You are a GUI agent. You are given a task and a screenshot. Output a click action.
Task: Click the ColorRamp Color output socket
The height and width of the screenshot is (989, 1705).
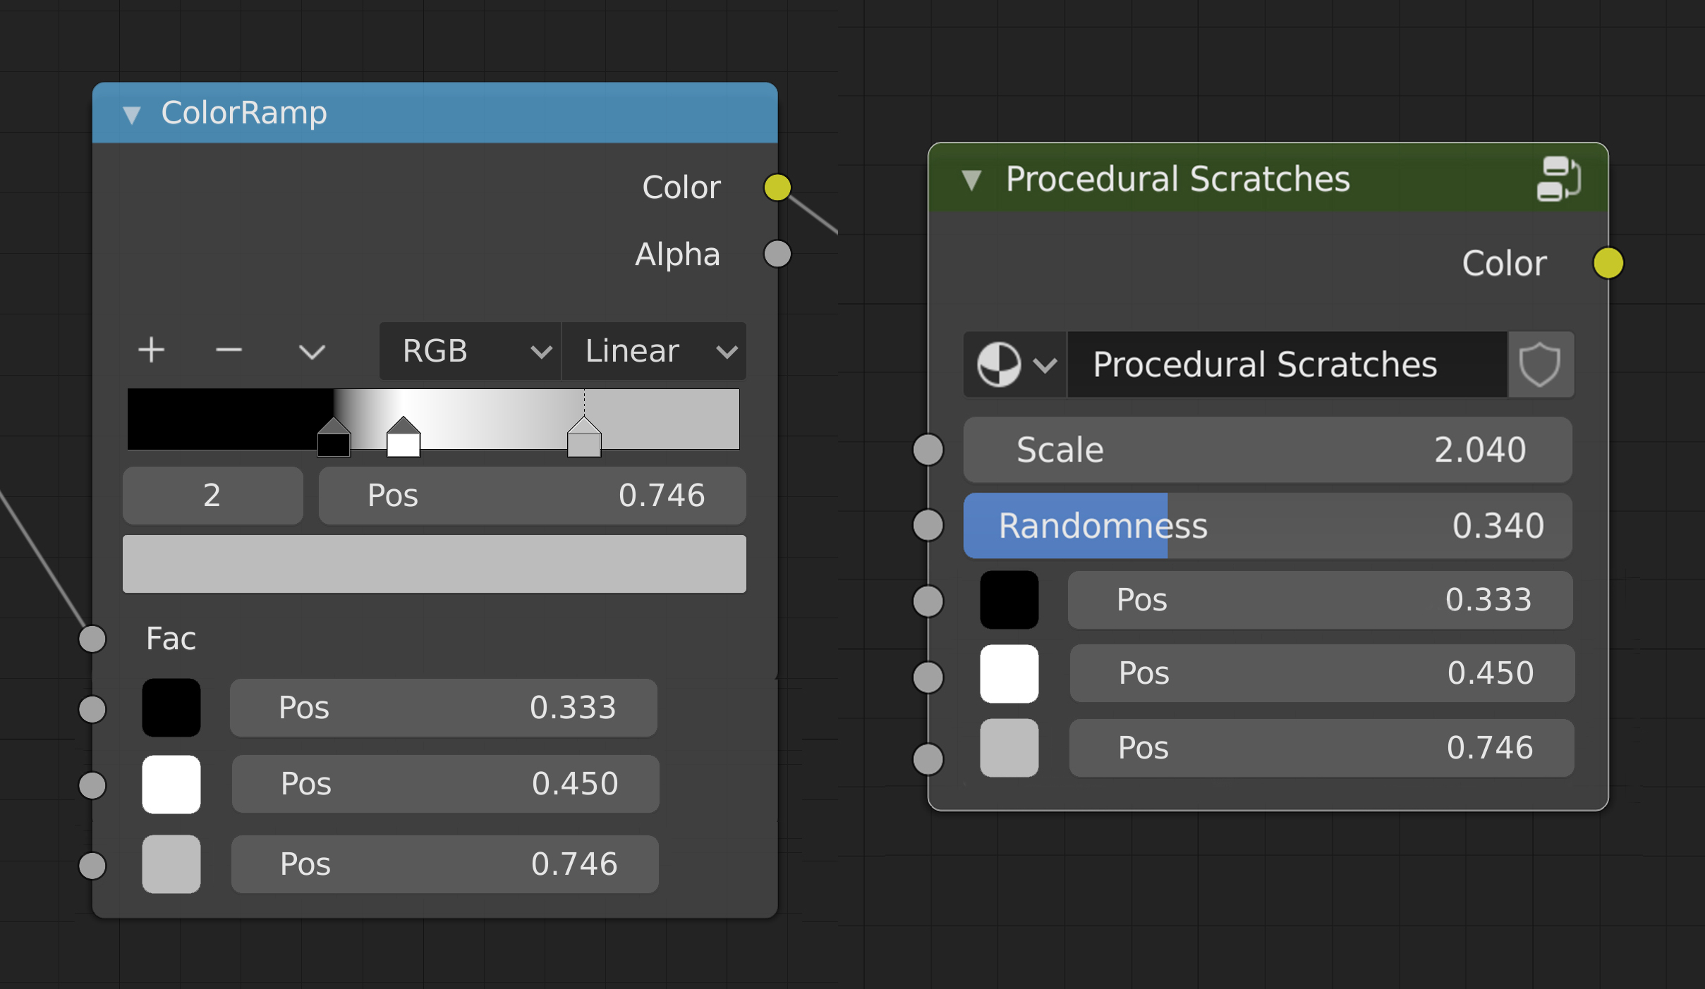coord(777,188)
